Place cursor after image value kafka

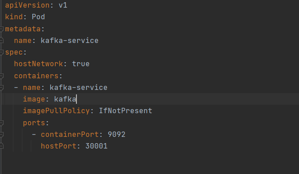tap(76, 99)
